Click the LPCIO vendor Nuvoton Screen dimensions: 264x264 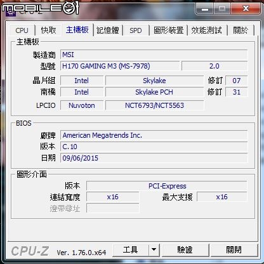[82, 105]
